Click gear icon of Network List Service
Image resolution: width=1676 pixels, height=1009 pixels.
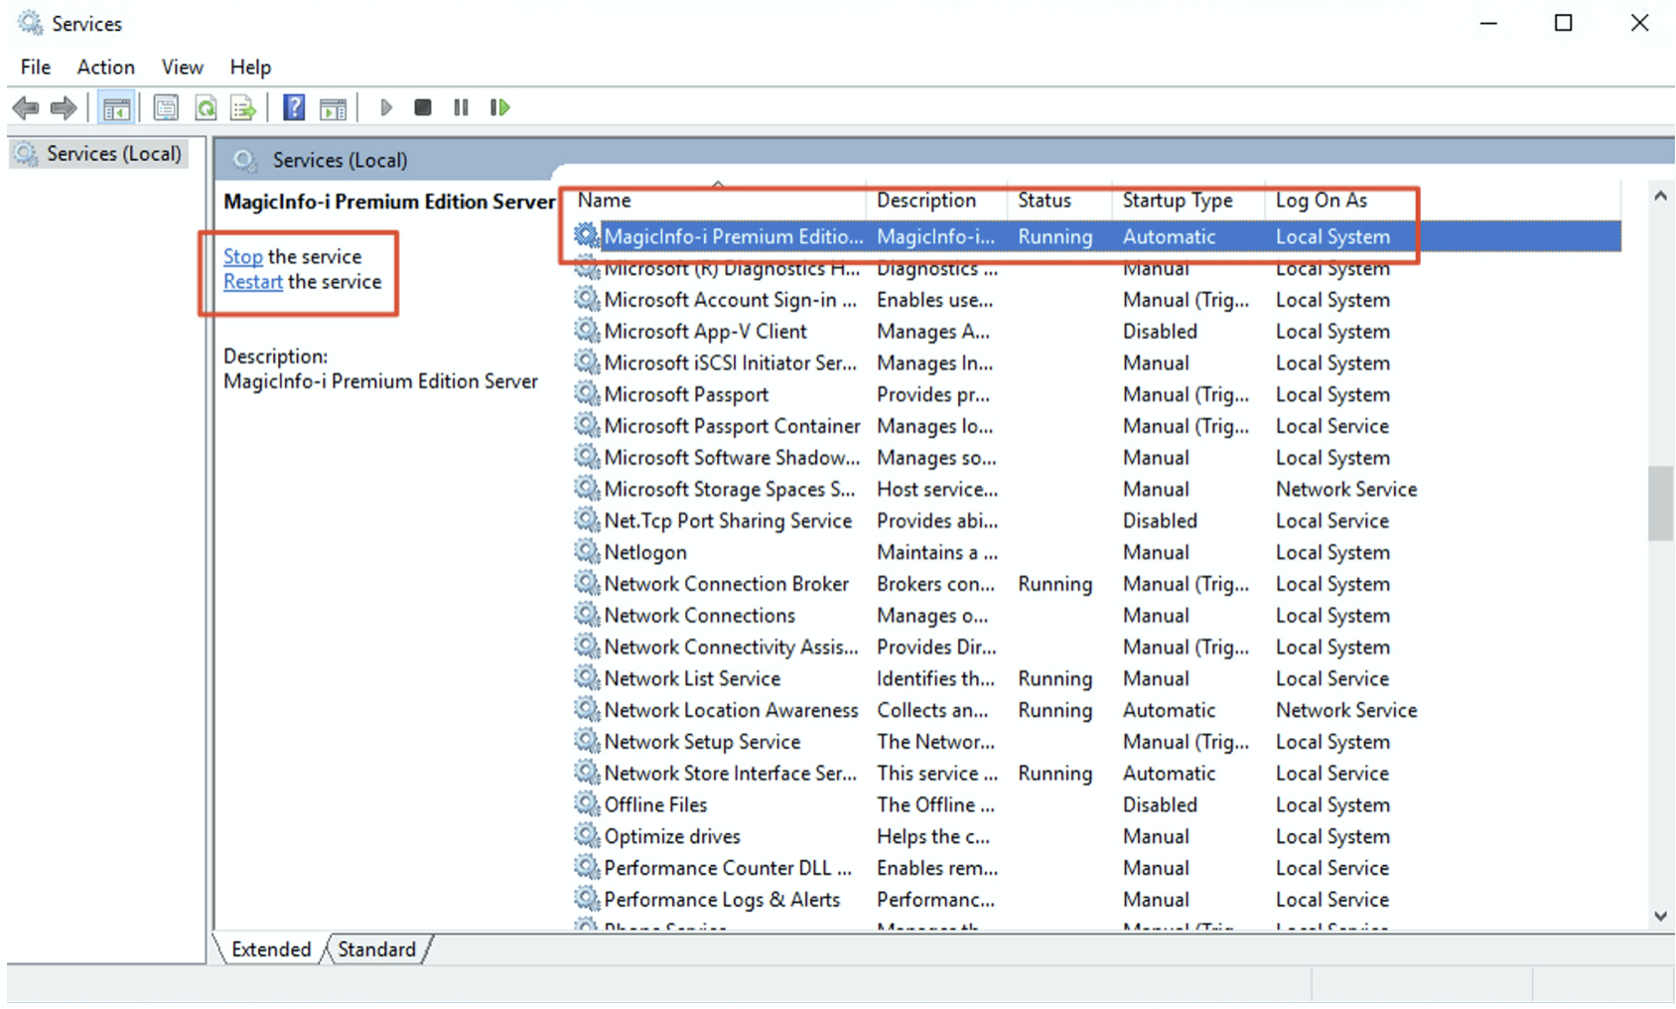click(587, 678)
